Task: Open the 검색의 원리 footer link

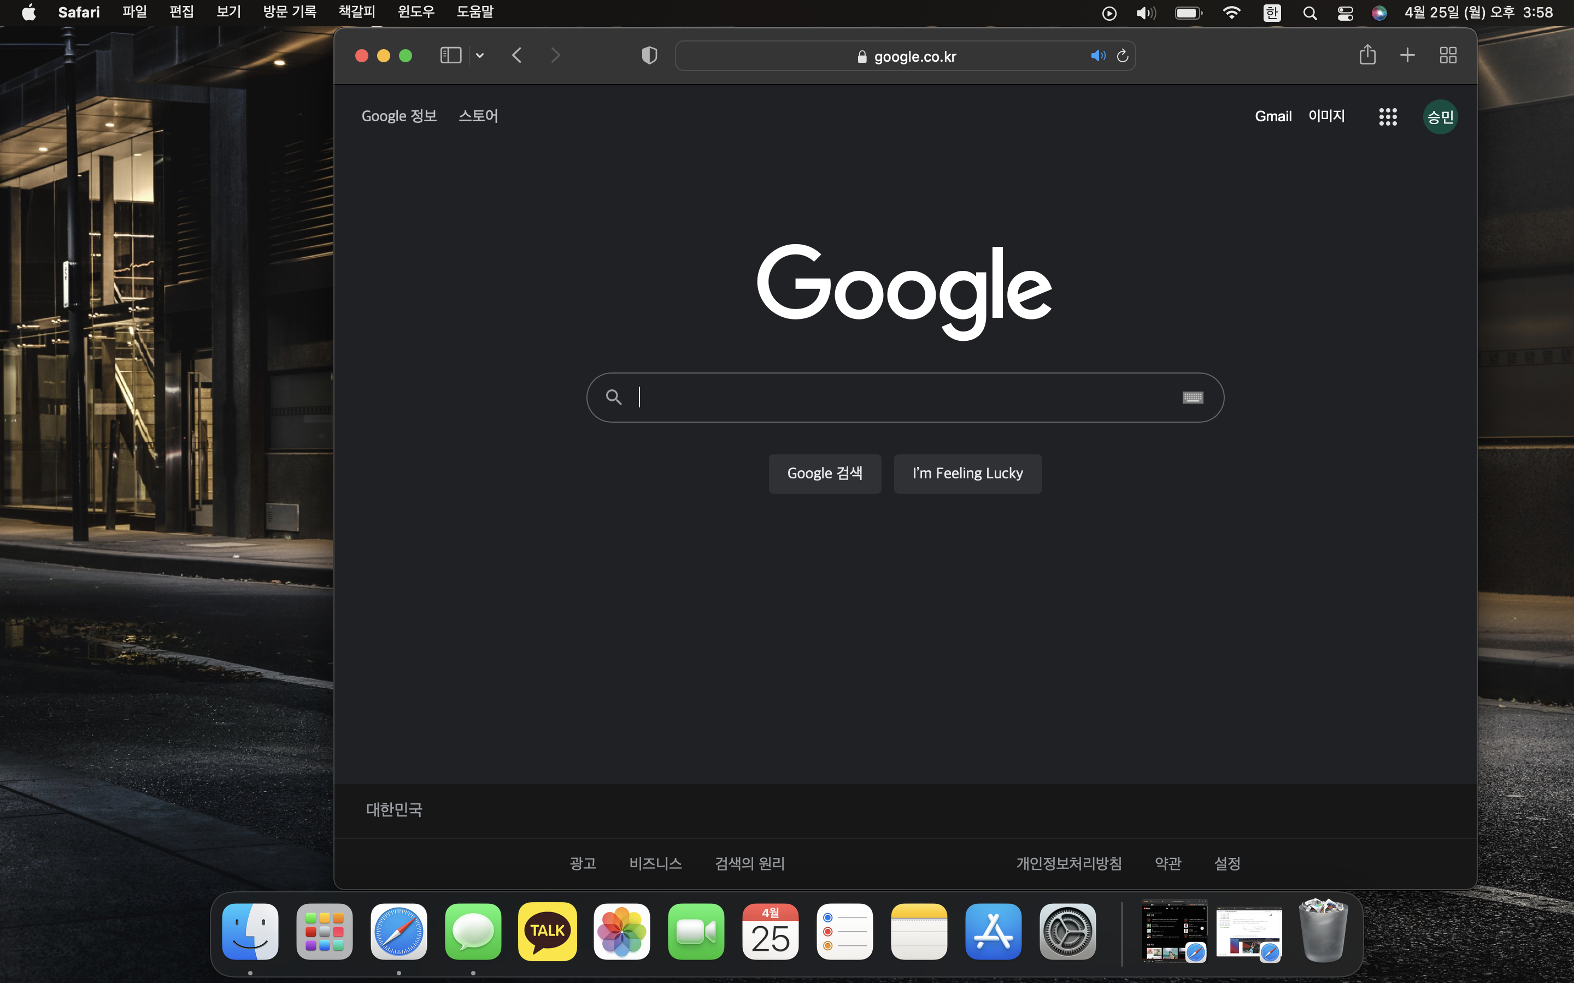Action: click(750, 863)
